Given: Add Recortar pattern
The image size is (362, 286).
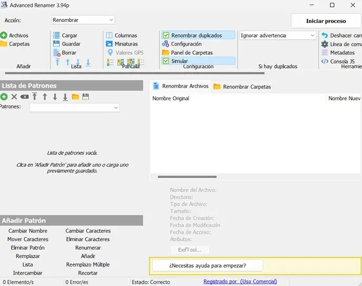Looking at the screenshot, I should (88, 273).
